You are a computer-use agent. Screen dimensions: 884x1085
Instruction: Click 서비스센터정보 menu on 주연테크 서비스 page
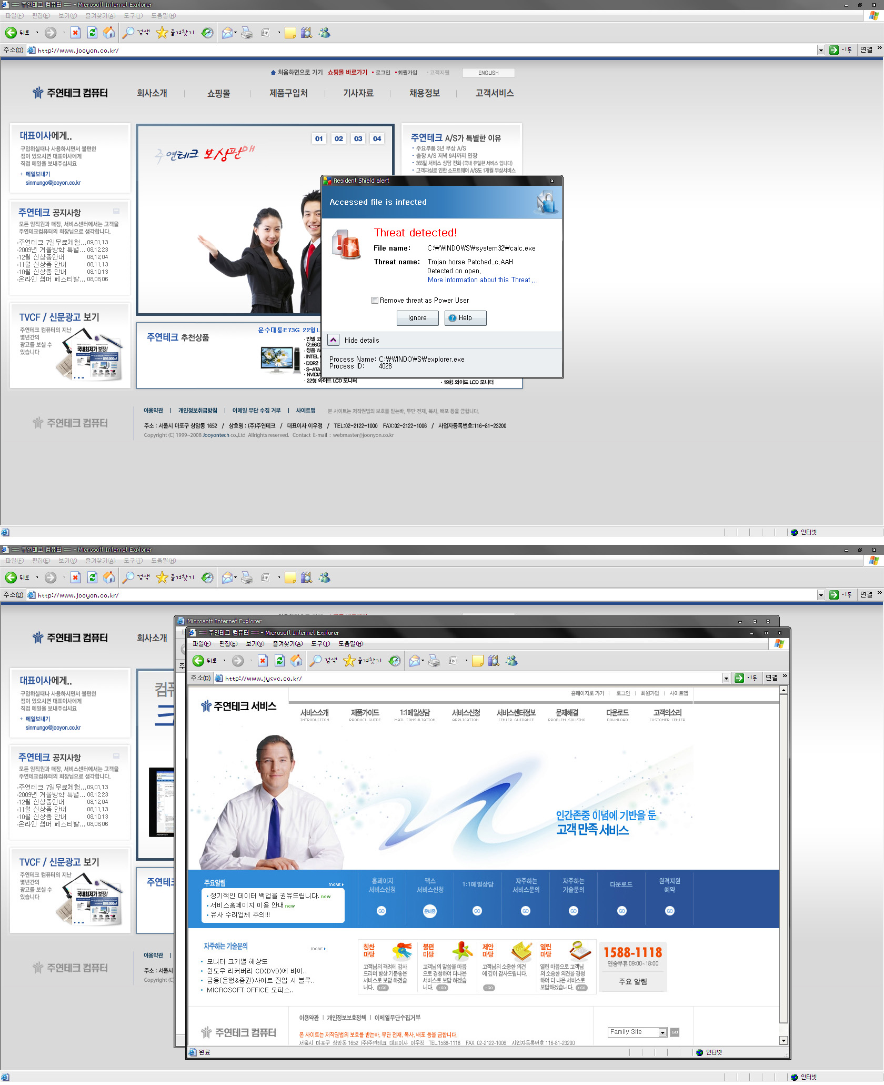pyautogui.click(x=516, y=714)
